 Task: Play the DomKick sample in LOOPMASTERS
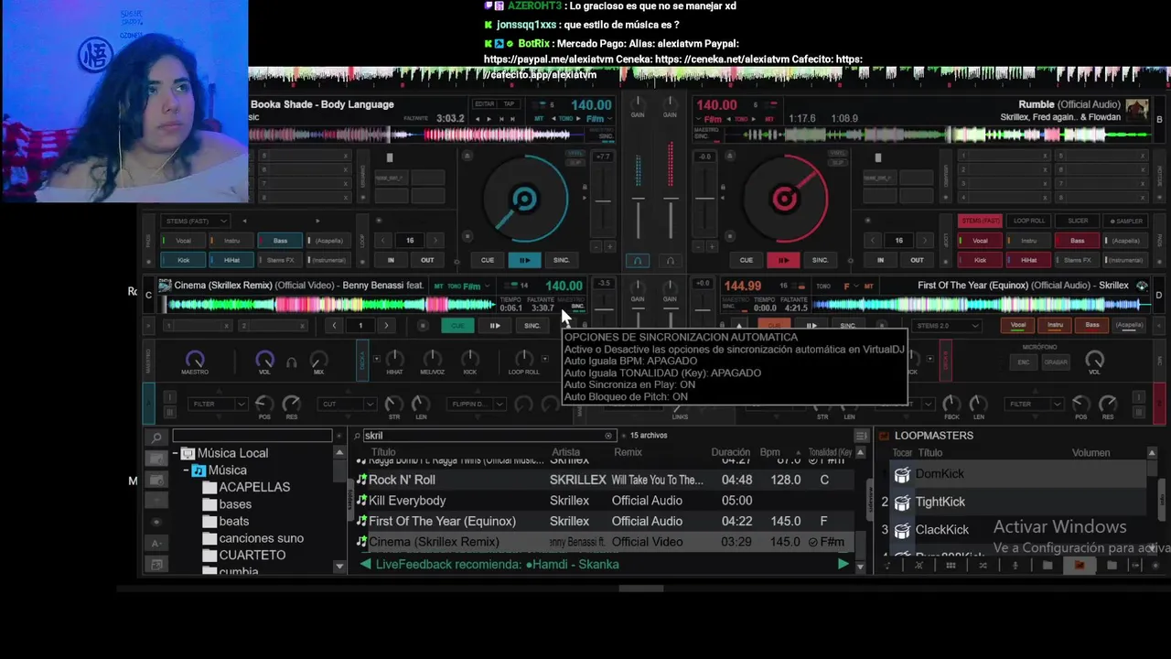[x=902, y=474]
